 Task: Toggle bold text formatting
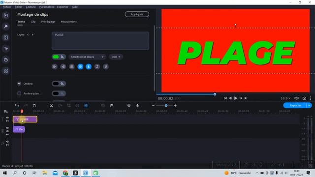[x=89, y=67]
